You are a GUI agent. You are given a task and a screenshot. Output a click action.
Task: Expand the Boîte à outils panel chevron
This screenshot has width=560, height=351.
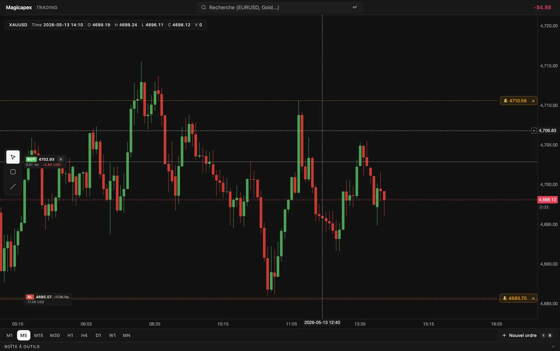click(x=553, y=347)
